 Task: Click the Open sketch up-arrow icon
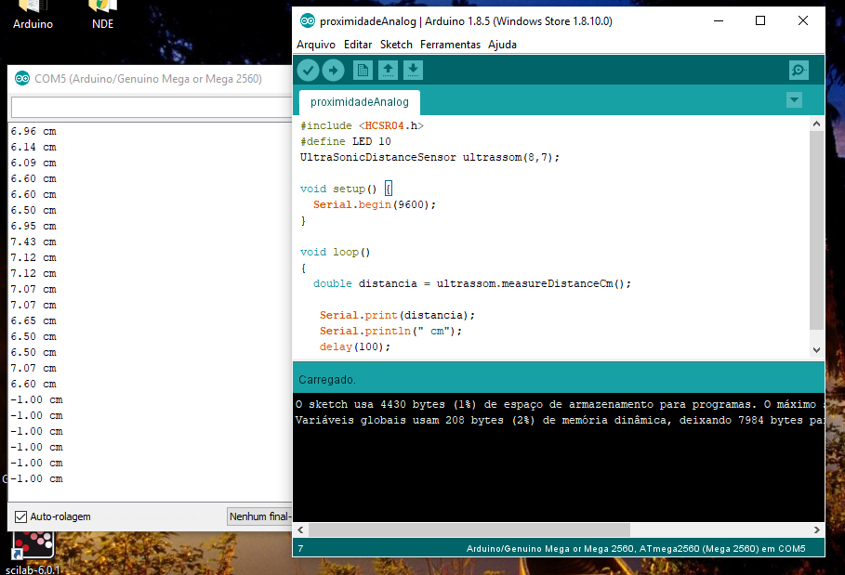388,71
